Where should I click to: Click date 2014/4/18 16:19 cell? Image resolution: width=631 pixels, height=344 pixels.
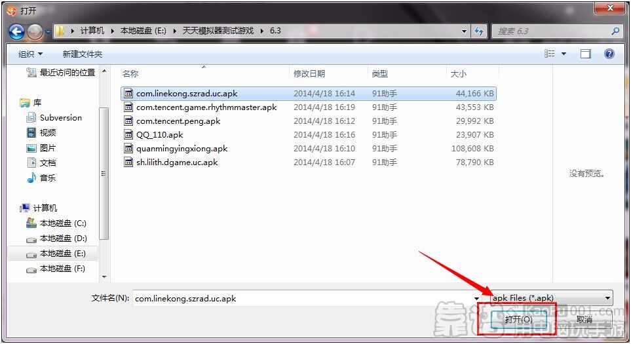[324, 107]
